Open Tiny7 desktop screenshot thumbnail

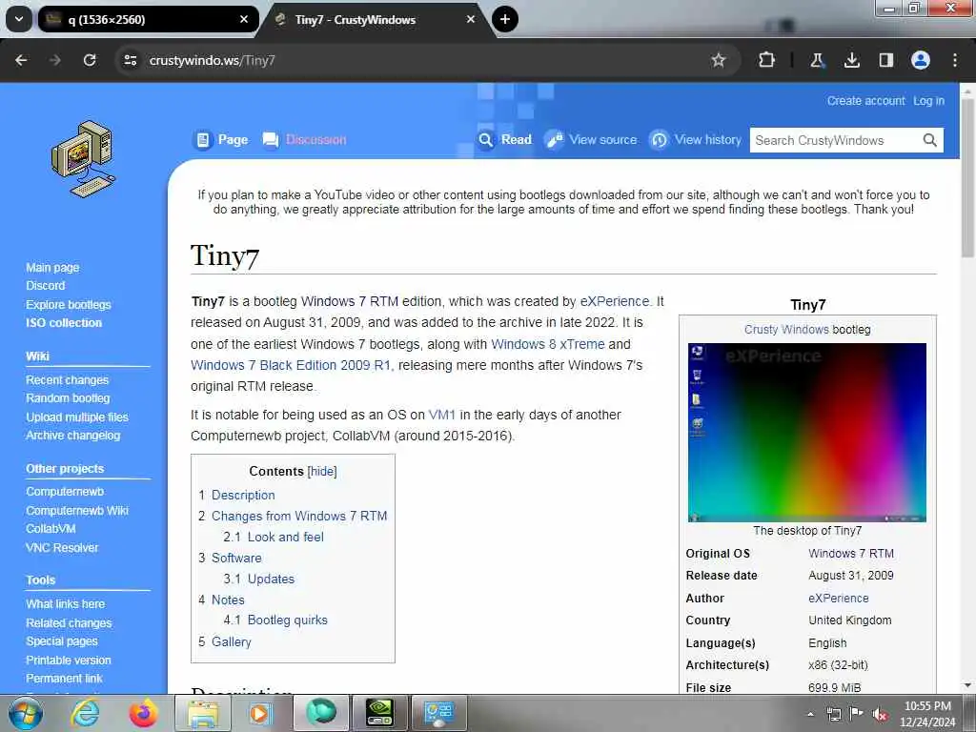coord(807,433)
